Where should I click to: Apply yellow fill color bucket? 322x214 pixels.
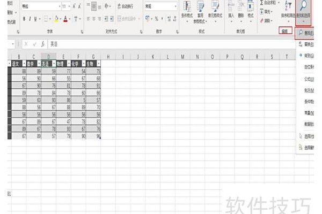56,19
